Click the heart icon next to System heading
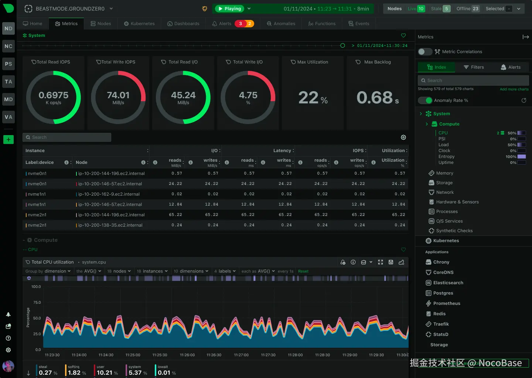This screenshot has width=532, height=378. (x=403, y=35)
